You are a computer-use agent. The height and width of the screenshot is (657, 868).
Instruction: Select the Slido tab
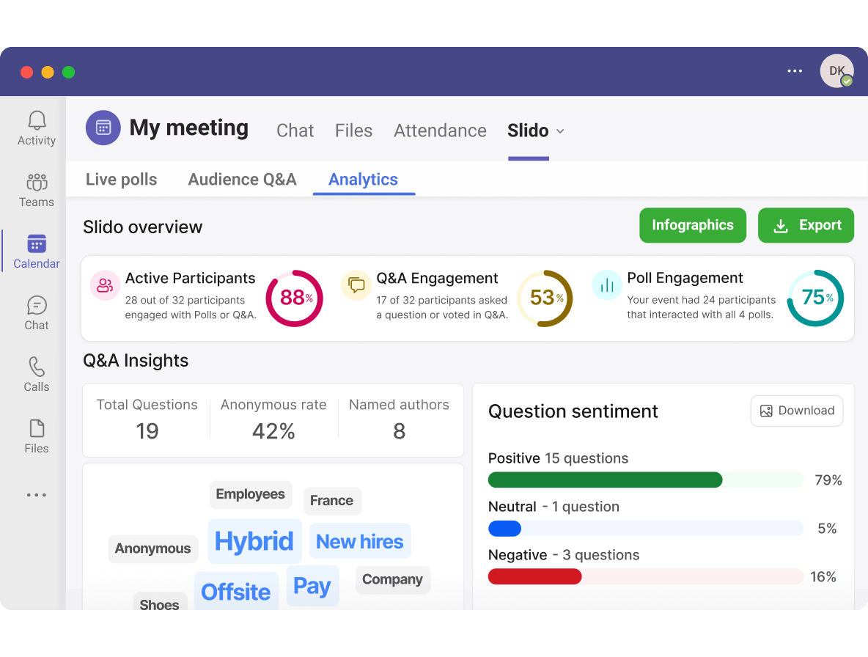click(528, 131)
